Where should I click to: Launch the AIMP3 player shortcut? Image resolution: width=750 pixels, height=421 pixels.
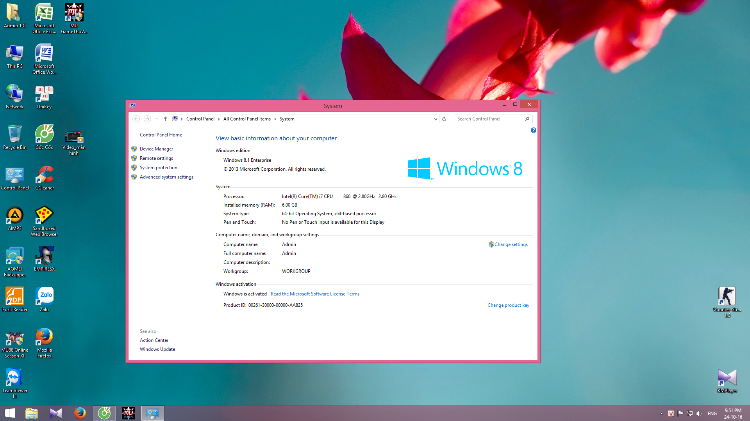14,219
